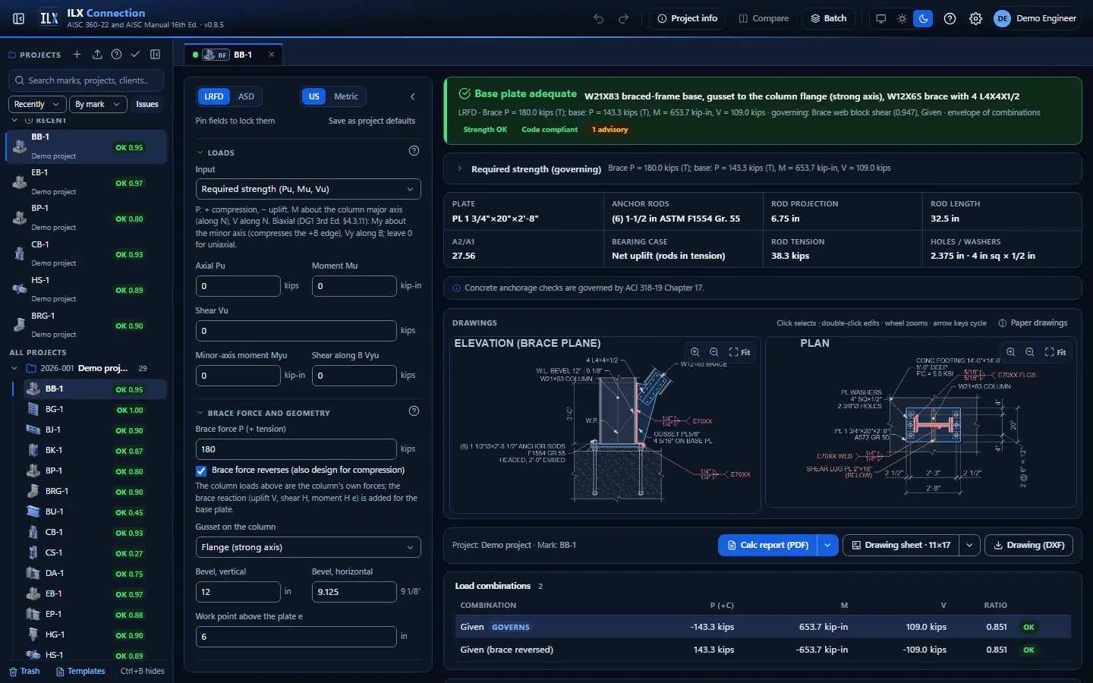Click the redo arrow in header

624,18
